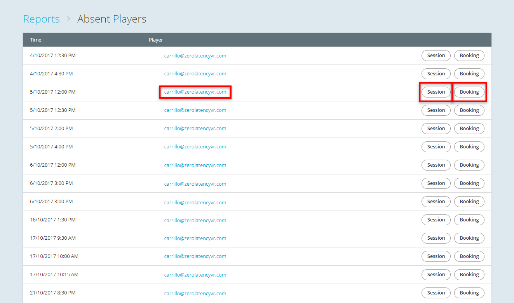Select the 21/10/2017 8:30 PM time text
Image resolution: width=514 pixels, height=303 pixels.
coord(52,293)
